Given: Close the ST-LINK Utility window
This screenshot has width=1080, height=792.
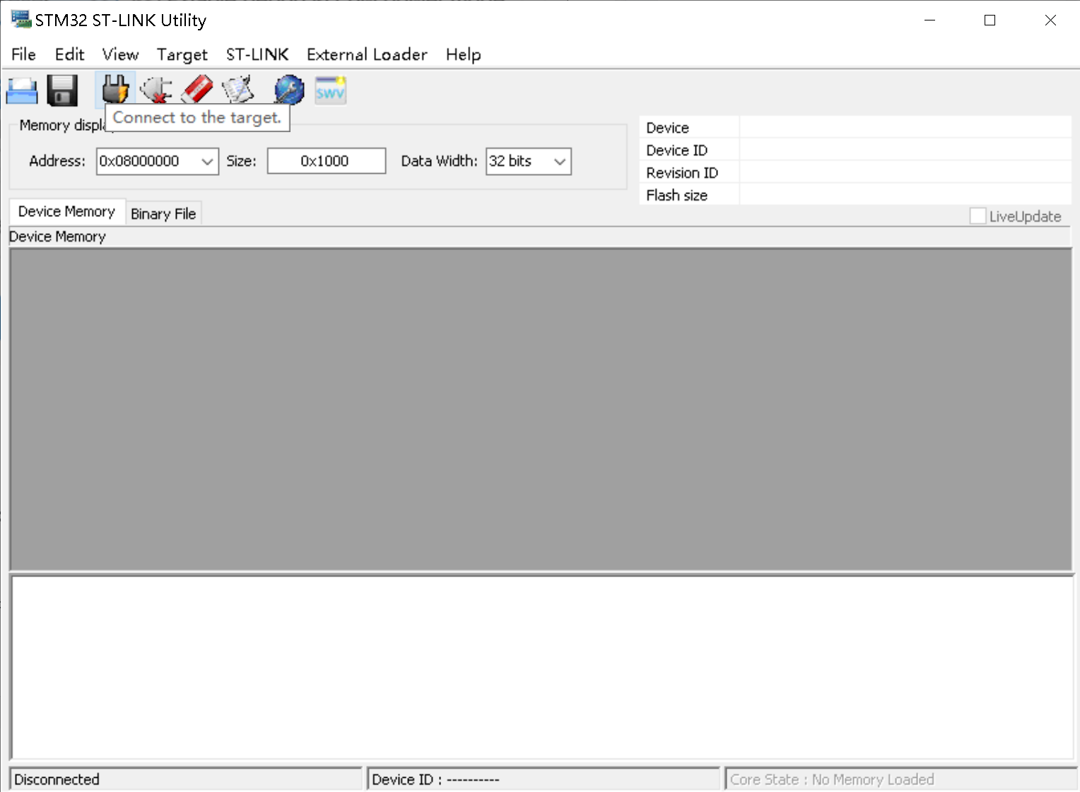Looking at the screenshot, I should pos(1050,20).
